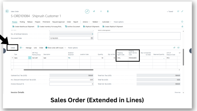The height and width of the screenshot is (111, 197).
Task: Open the Order menu in Lines toolbar
Action: (x=41, y=48)
